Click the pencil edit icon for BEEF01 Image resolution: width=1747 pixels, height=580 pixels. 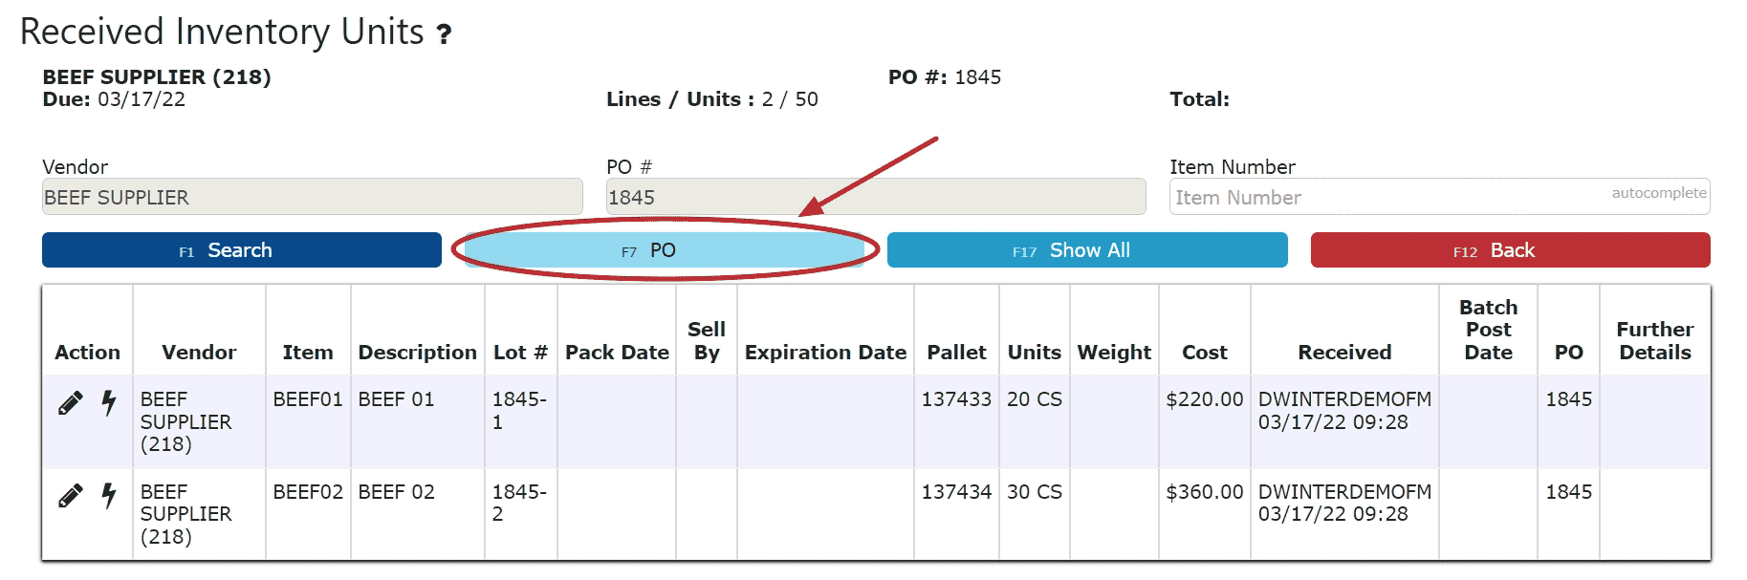click(70, 403)
